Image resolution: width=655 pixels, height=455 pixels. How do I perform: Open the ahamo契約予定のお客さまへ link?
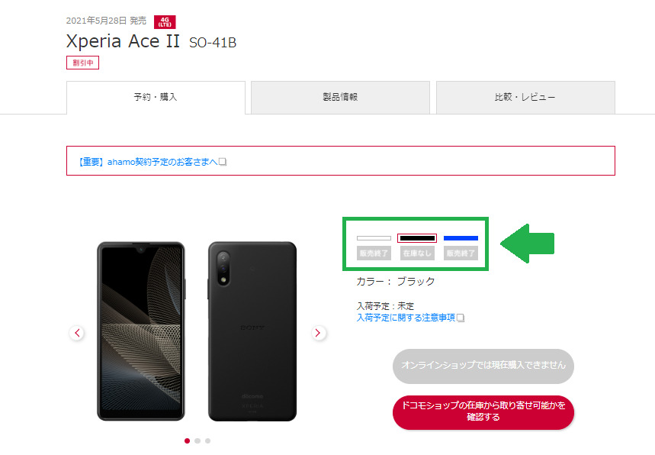click(x=148, y=162)
